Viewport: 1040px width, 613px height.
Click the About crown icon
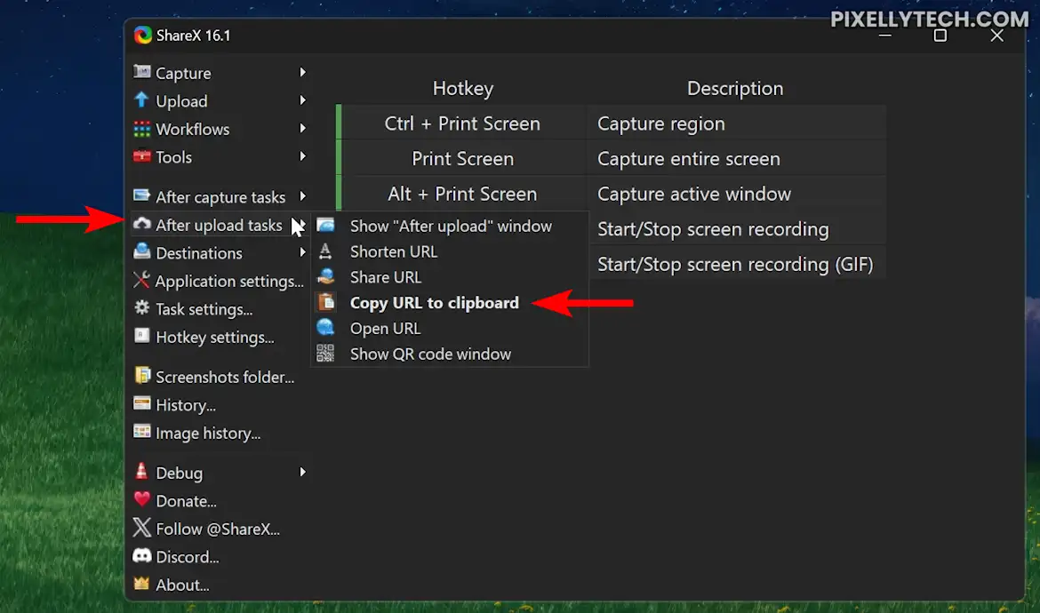coord(141,583)
